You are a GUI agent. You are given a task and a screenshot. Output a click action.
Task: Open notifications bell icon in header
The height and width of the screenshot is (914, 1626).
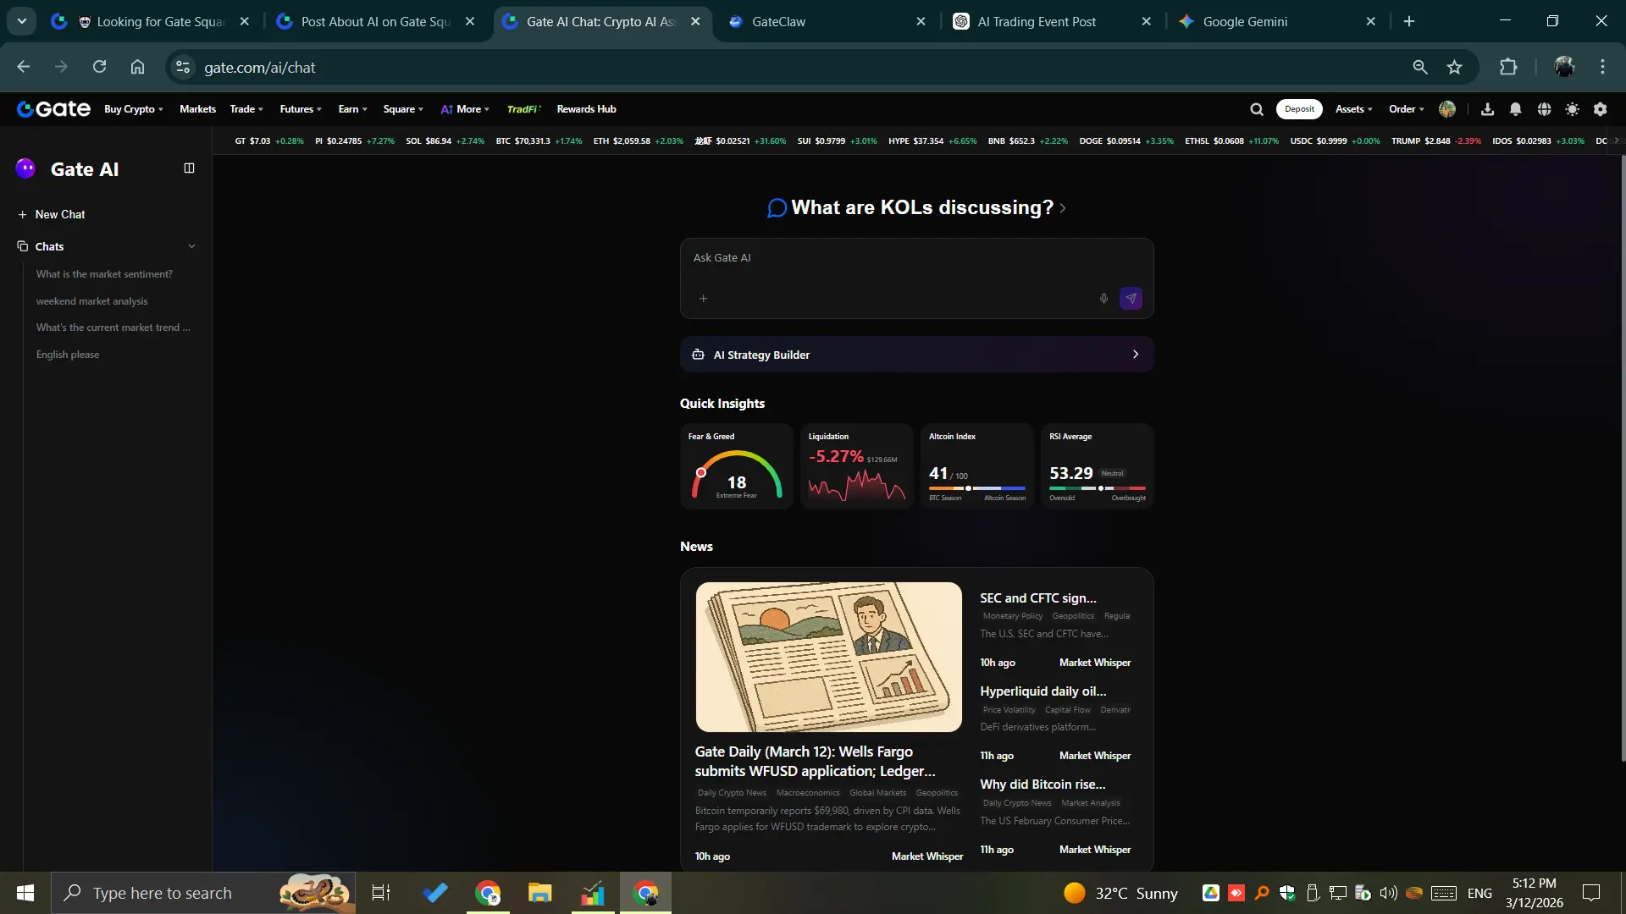(x=1516, y=109)
